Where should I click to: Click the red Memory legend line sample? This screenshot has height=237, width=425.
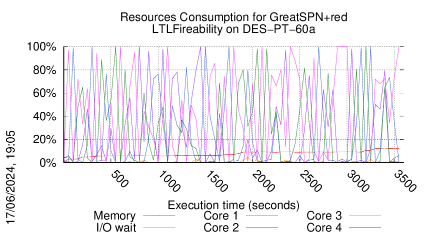159,216
